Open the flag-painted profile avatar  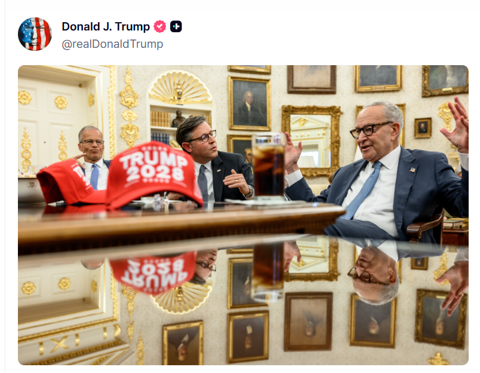[35, 33]
